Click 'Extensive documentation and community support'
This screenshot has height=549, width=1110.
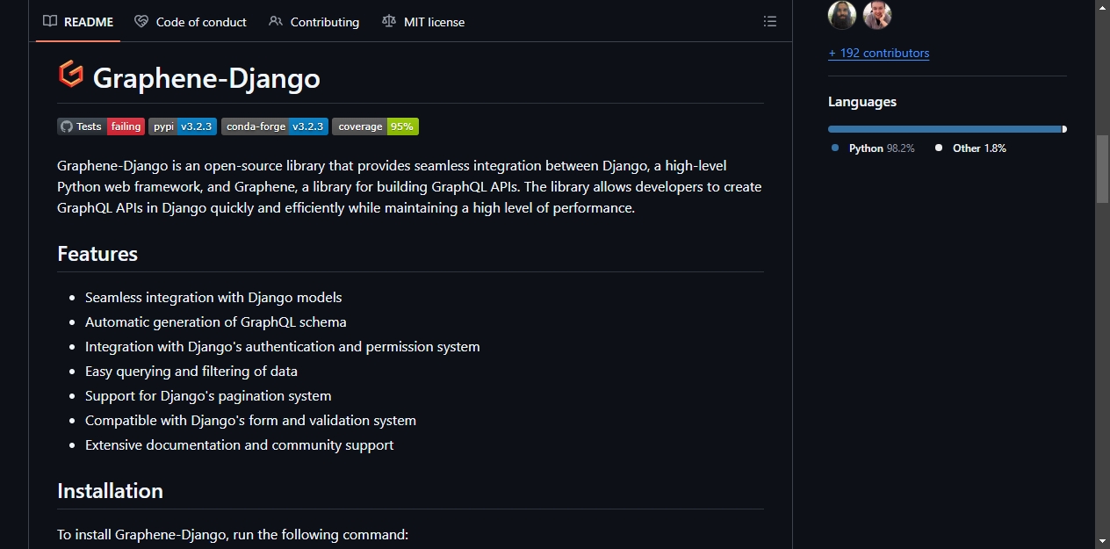[240, 445]
